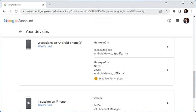Image resolution: width=196 pixels, height=112 pixels.
Task: Open a new tab with the plus button
Action: click(50, 5)
